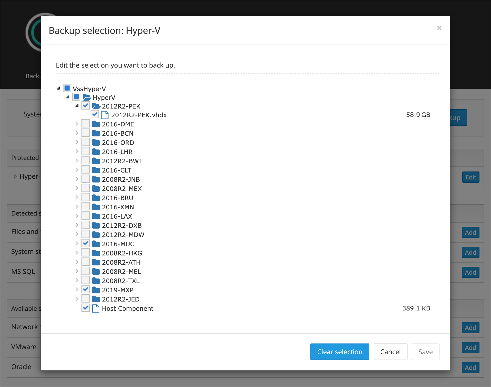Click the 2008R2-MEX folder icon
491x387 pixels.
click(x=96, y=189)
